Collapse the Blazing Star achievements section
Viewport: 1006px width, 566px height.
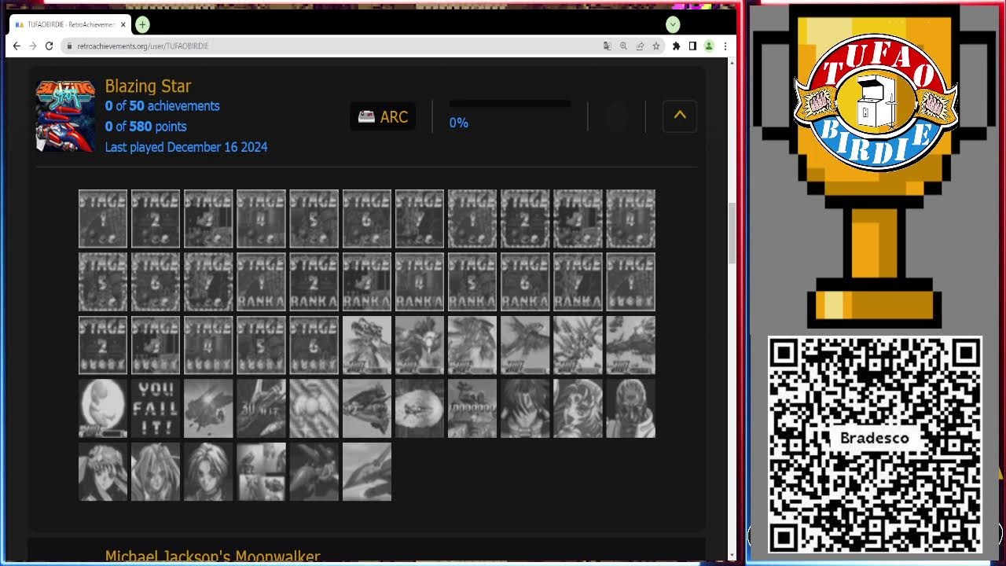point(680,116)
